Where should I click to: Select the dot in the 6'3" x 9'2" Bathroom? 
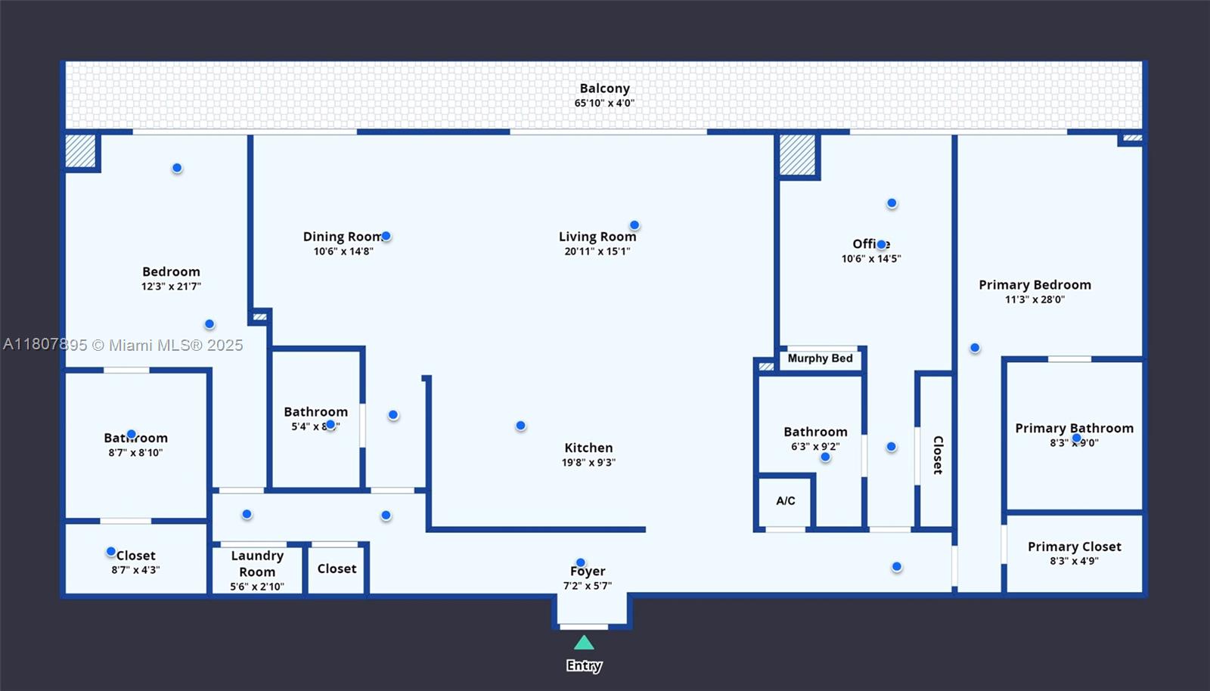click(825, 457)
